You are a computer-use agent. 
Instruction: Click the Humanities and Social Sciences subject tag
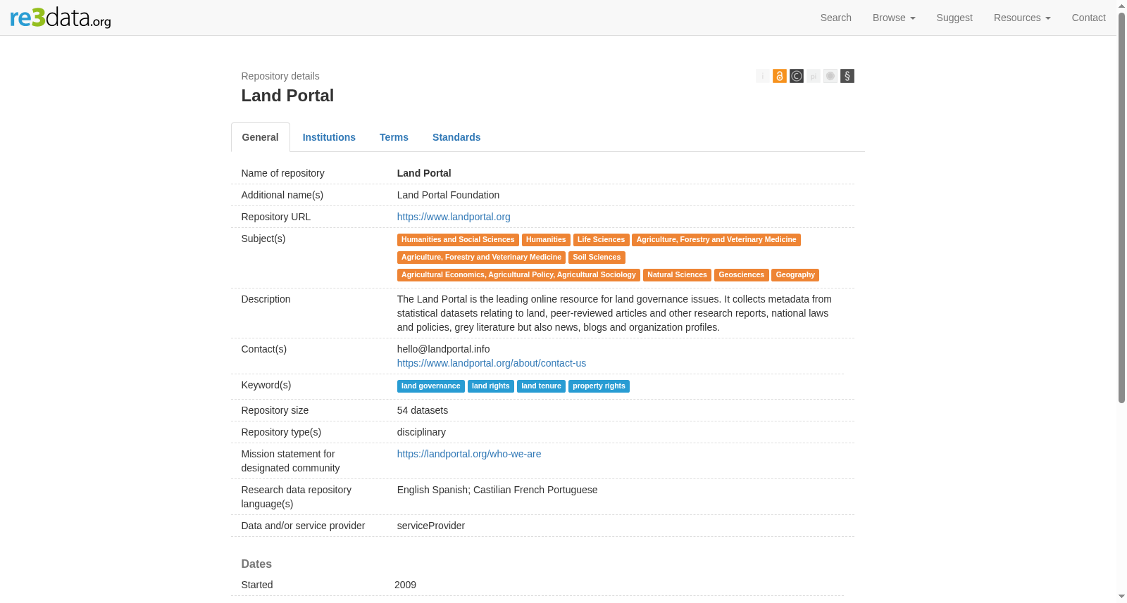[458, 240]
